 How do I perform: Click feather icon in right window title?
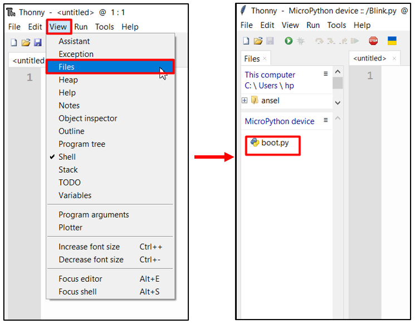pos(243,11)
